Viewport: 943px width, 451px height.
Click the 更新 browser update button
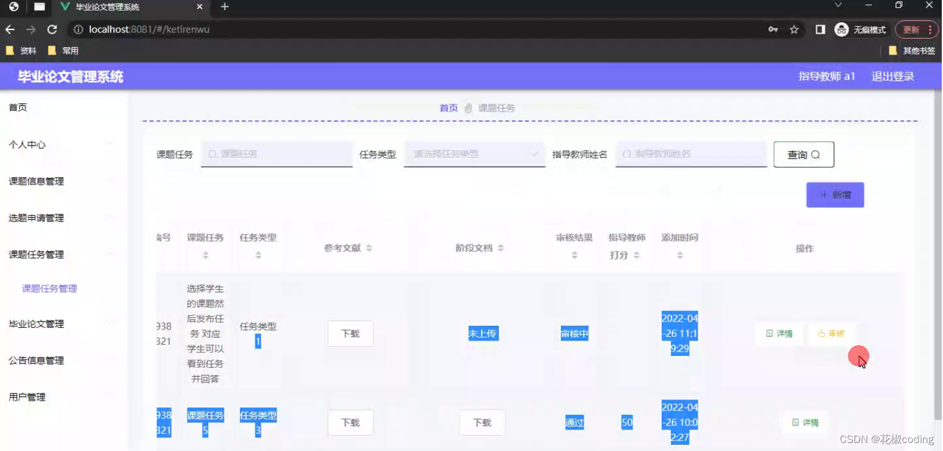(x=911, y=29)
